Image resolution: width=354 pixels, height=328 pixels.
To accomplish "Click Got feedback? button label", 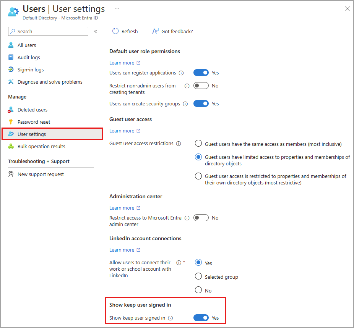I will click(177, 31).
